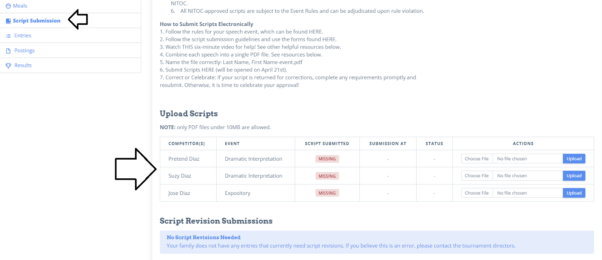
Task: Upload script for Jose Diaz
Action: 573,193
